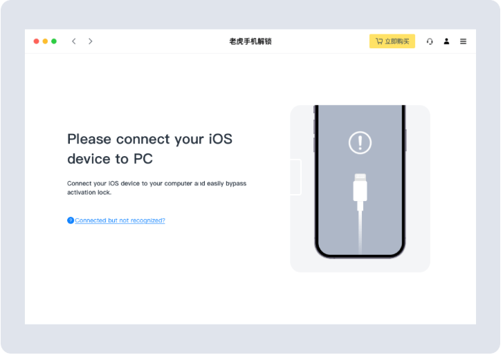Open the user account icon
The image size is (503, 355).
[x=446, y=41]
